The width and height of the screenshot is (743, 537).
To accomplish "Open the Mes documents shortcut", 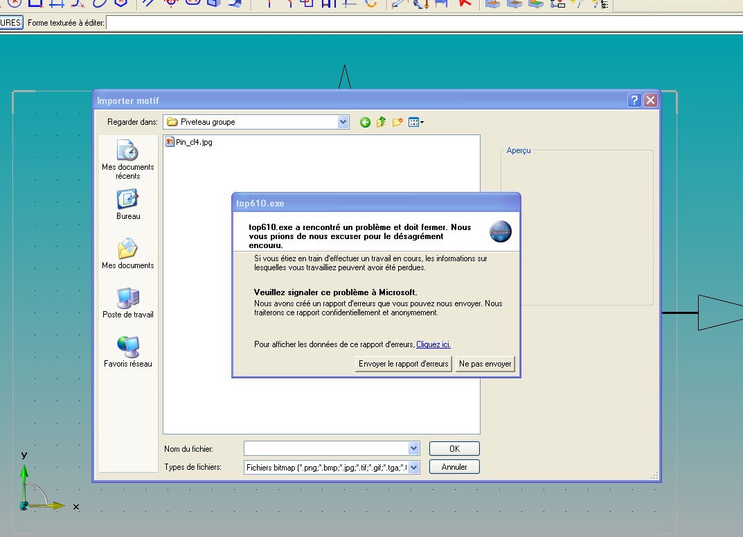I will [x=128, y=254].
